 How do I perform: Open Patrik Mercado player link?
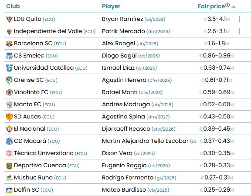123,31
